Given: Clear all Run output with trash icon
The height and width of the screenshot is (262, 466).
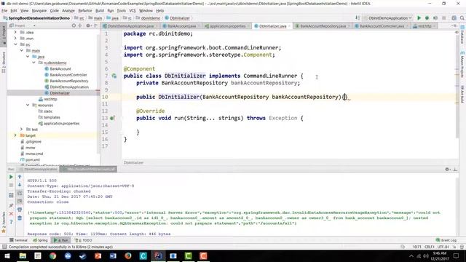Looking at the screenshot, I should [x=20, y=218].
